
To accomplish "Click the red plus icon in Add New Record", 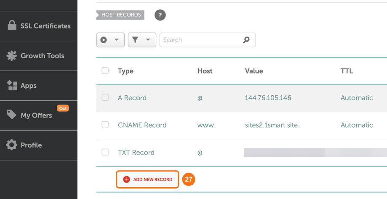I will pos(126,179).
